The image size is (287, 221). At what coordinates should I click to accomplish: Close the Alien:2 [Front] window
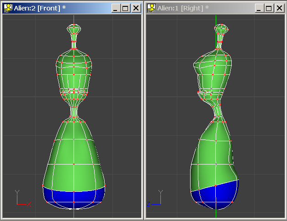[x=136, y=8]
